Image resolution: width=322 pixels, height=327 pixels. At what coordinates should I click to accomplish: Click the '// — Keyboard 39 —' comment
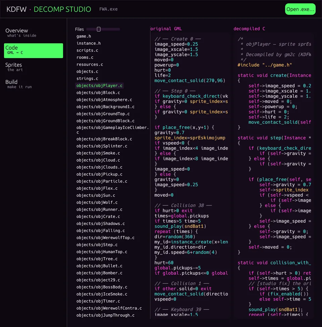pos(182,310)
